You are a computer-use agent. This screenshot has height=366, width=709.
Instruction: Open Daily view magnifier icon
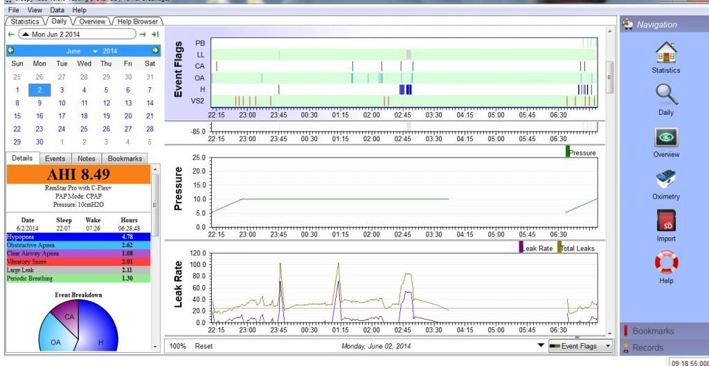click(666, 95)
